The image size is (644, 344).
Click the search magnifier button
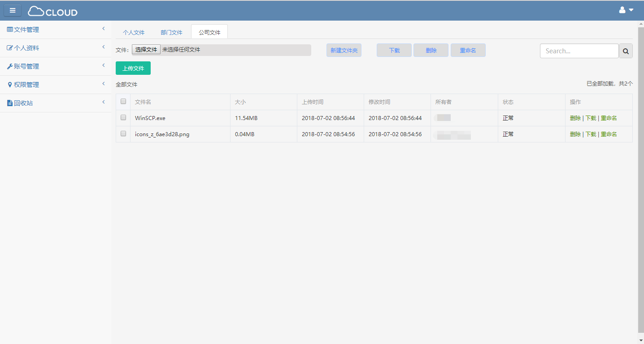click(626, 51)
